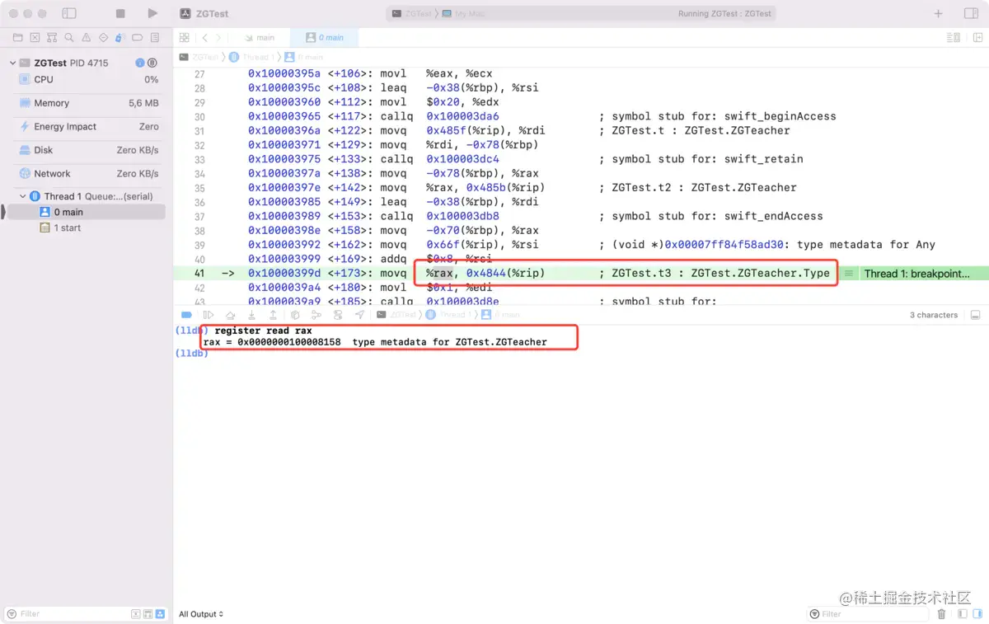Screen dimensions: 989x624
Task: Open the Source Control navigator icon
Action: pyautogui.click(x=35, y=38)
